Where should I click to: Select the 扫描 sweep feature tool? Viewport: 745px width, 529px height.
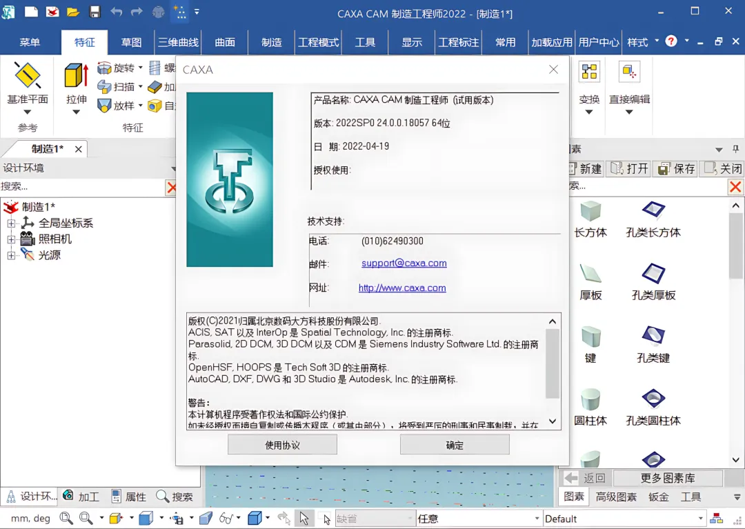pos(117,87)
